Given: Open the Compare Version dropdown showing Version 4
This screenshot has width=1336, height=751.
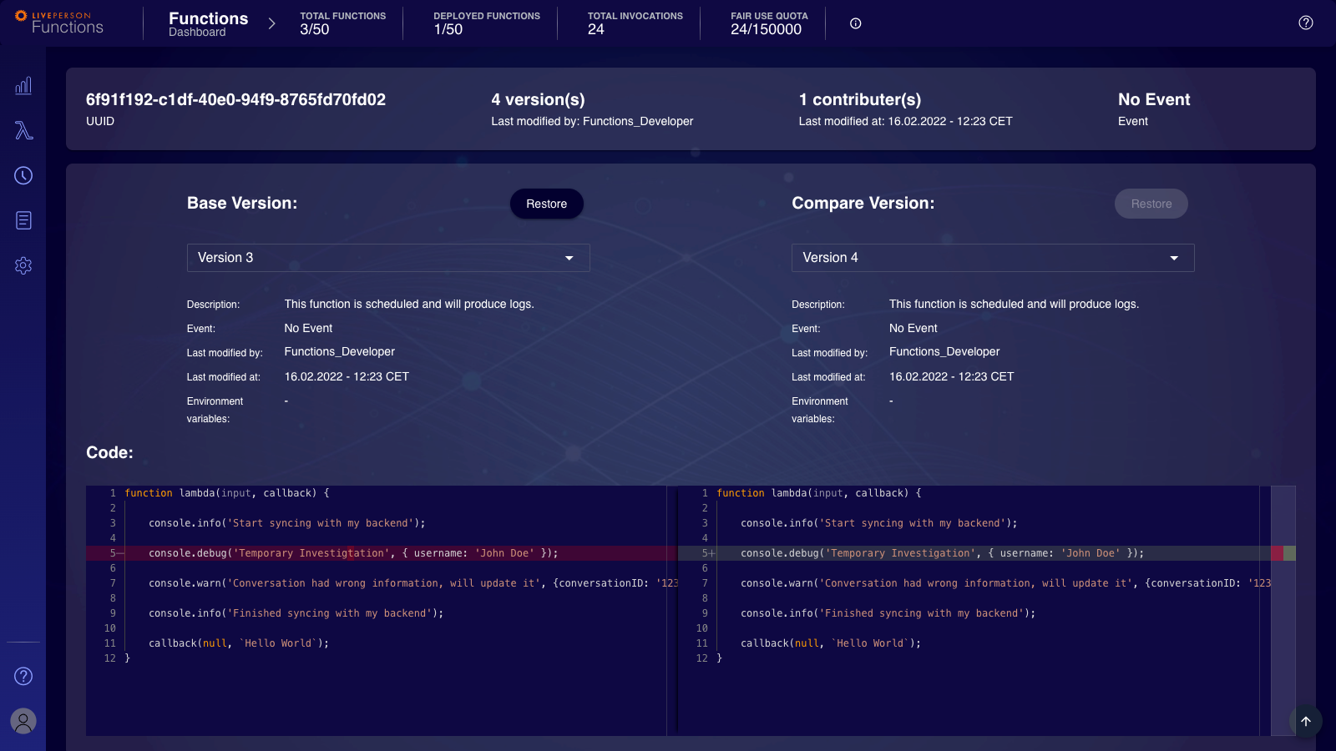Looking at the screenshot, I should (993, 258).
